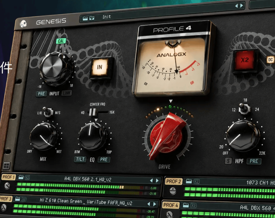This screenshot has width=275, height=218.
Task: Click next profile arrow in PROF 1 row
Action: (x=157, y=180)
